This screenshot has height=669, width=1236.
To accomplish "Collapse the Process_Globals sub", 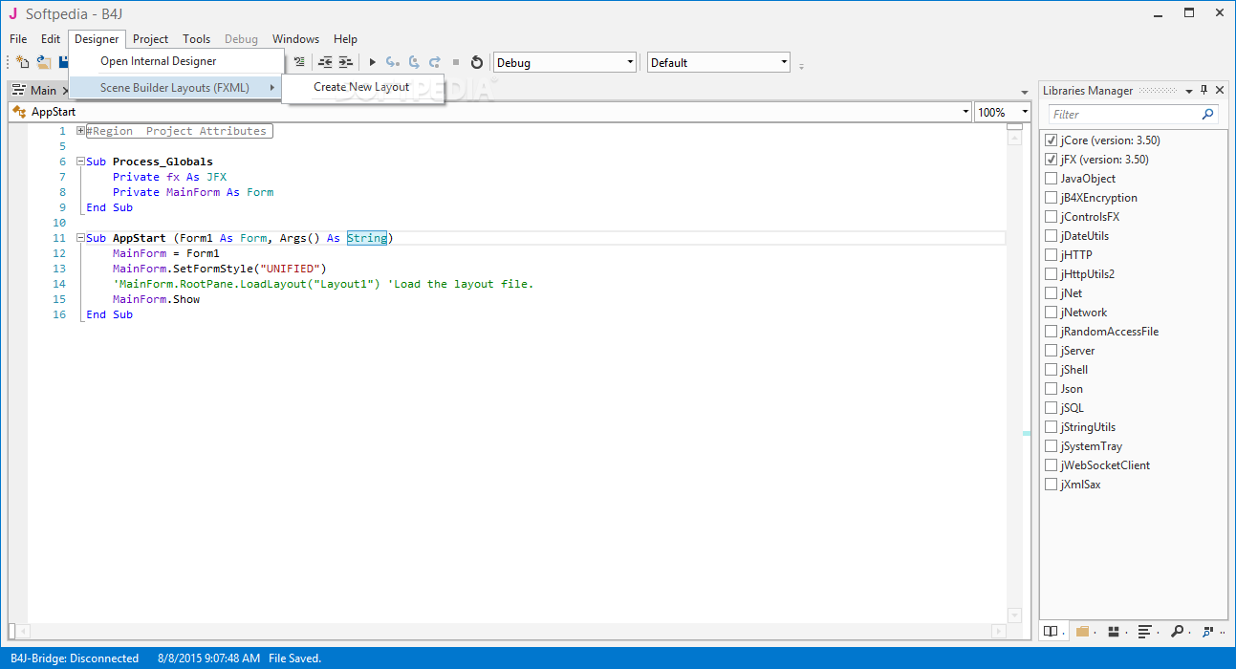I will pyautogui.click(x=81, y=162).
